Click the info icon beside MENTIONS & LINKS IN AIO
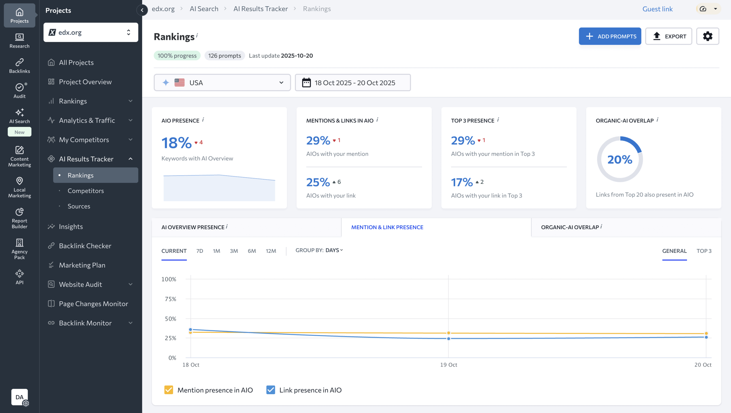Screen dimensions: 731x413 tap(377, 120)
